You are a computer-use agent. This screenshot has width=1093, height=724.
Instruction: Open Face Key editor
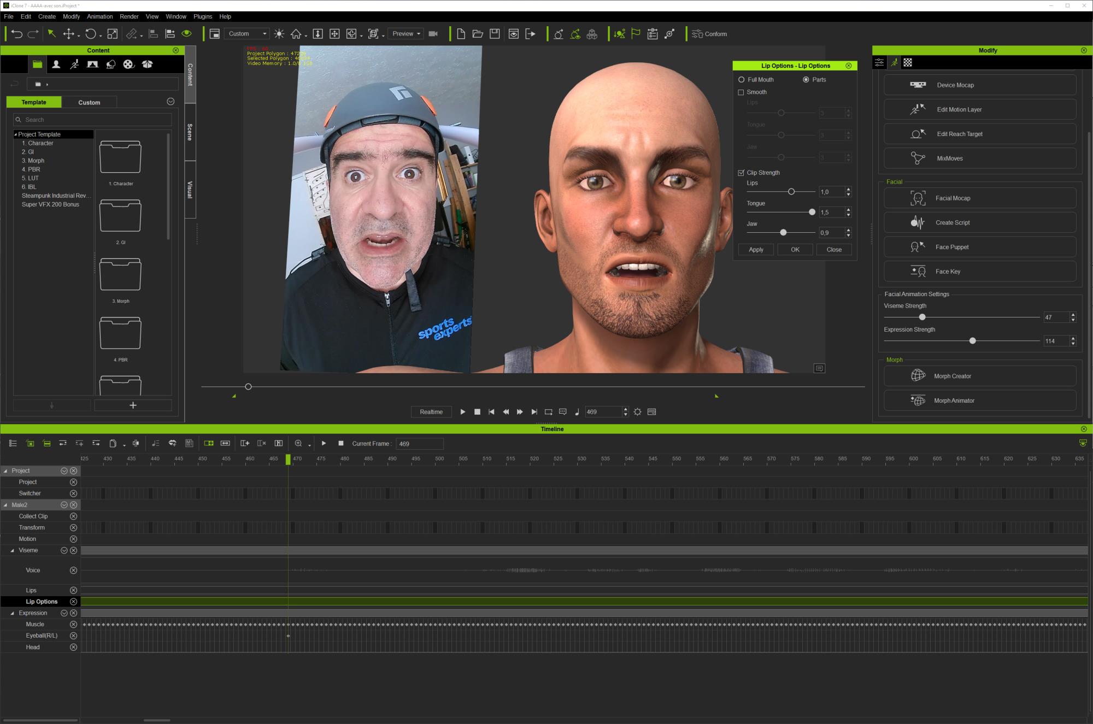980,272
